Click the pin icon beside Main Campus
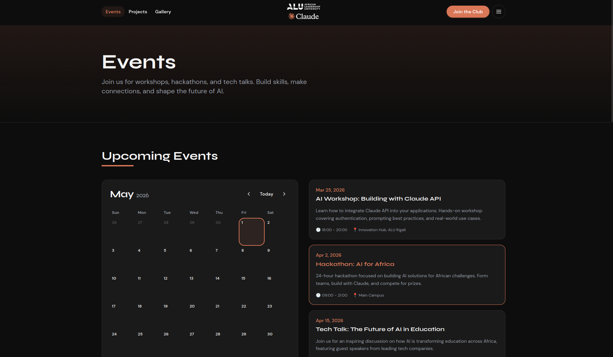613x357 pixels. (355, 295)
